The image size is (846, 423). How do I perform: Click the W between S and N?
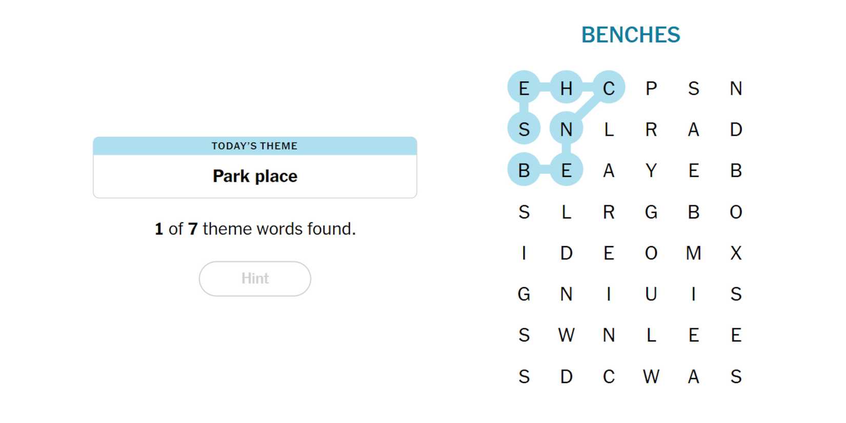[566, 335]
